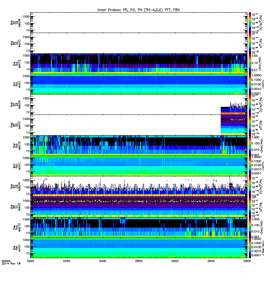Click the 100 tick label of thd fbk scm1
264x281 pixels.
27,165
